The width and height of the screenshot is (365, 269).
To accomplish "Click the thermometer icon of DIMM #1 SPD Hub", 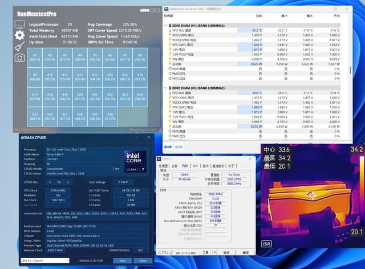I will point(170,30).
